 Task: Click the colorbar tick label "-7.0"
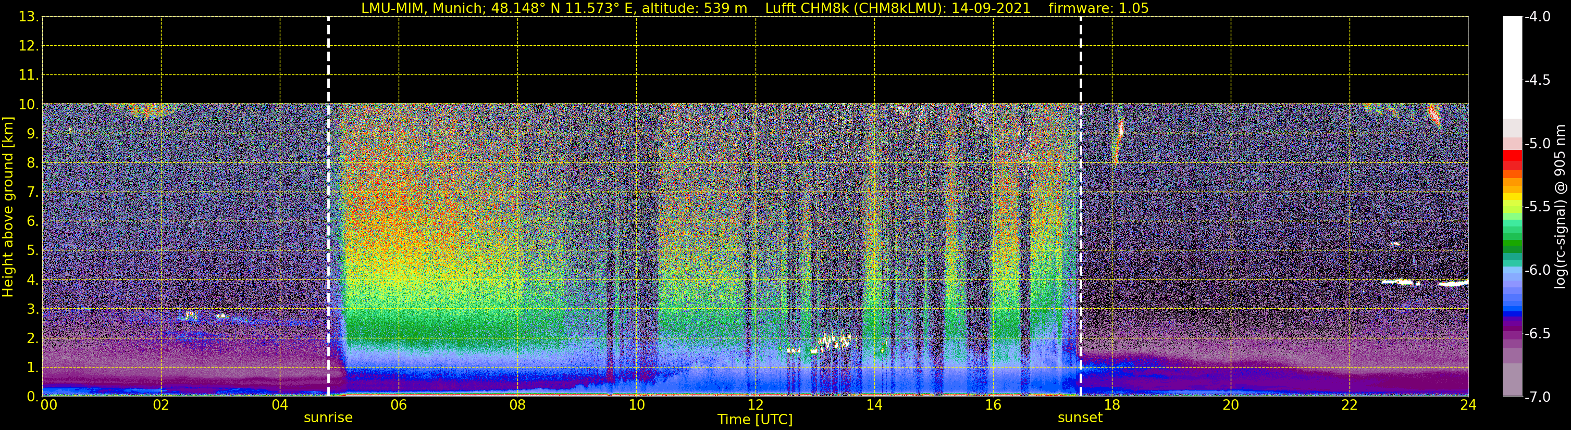(1537, 397)
